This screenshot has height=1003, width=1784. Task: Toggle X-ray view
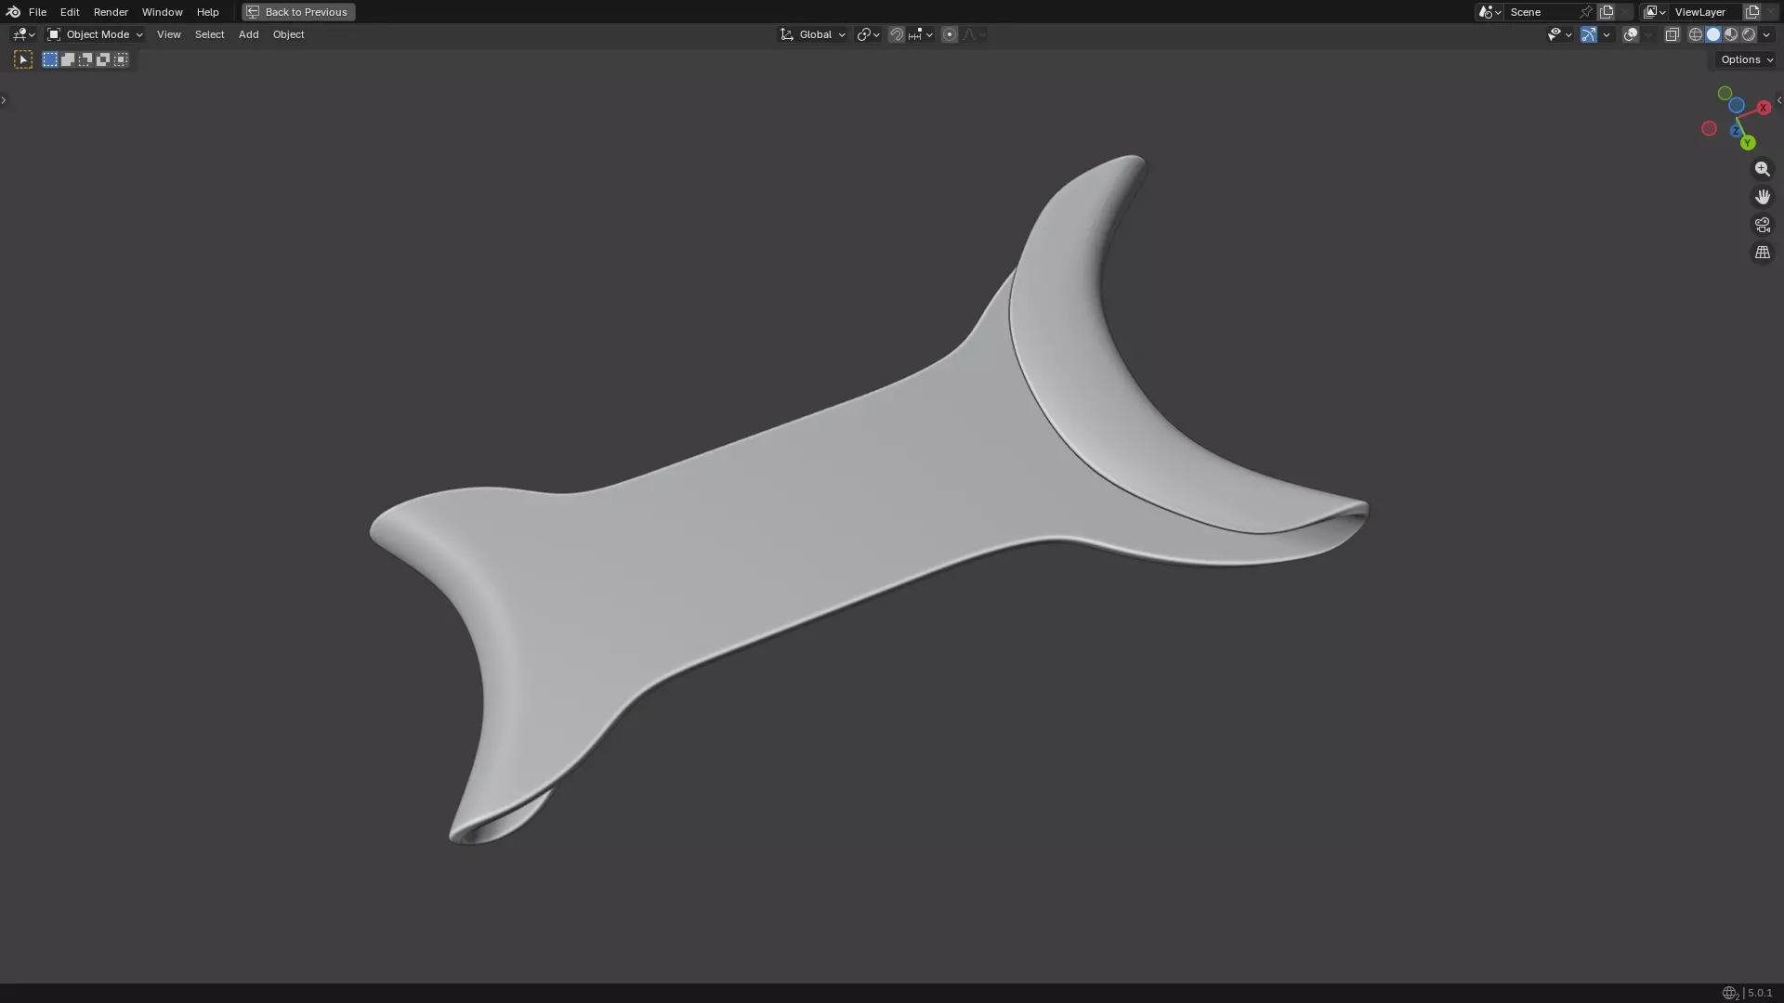pos(1672,34)
